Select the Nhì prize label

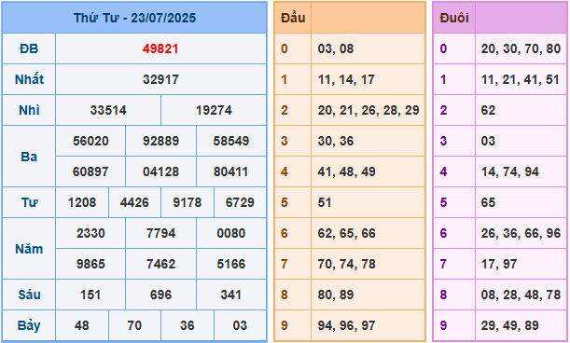(29, 110)
